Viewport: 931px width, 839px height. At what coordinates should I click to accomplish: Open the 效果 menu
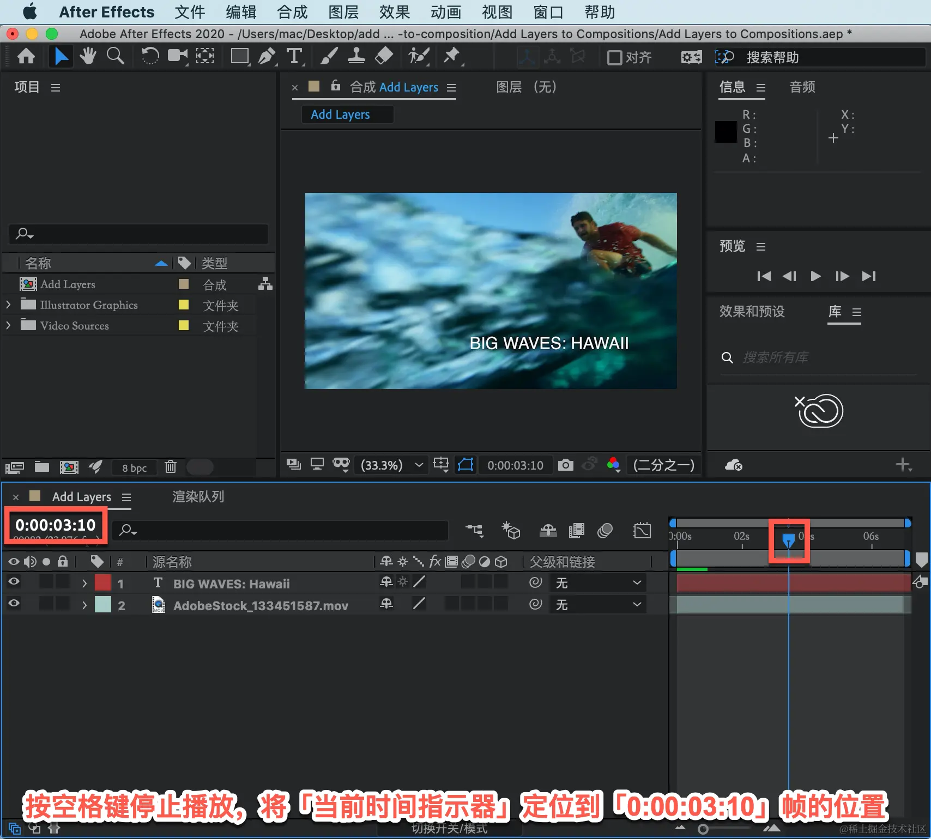pos(395,12)
